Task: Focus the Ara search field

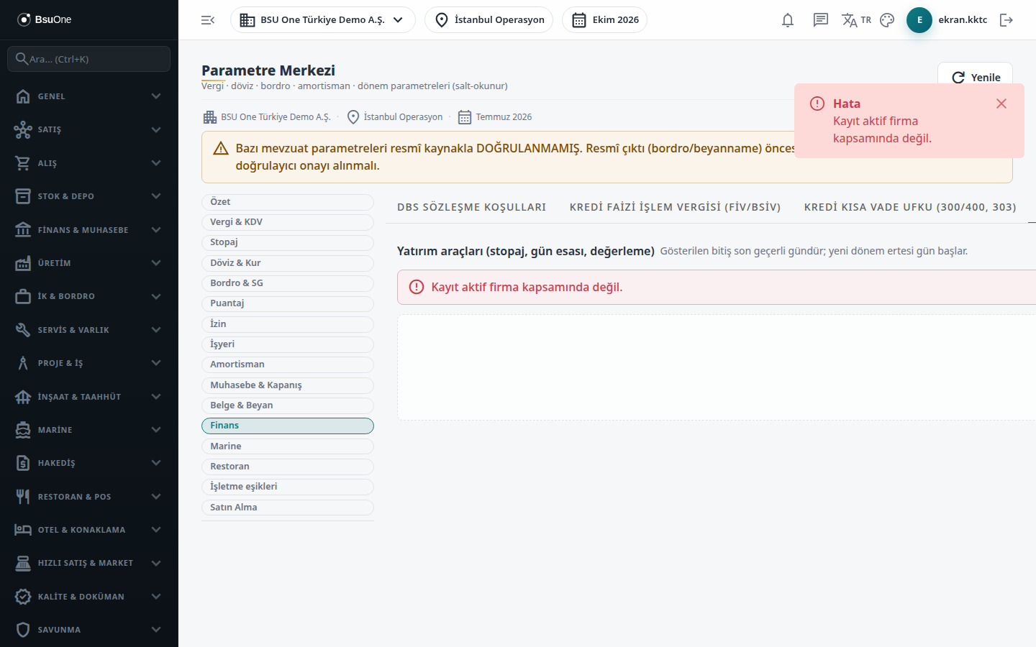Action: (x=89, y=59)
